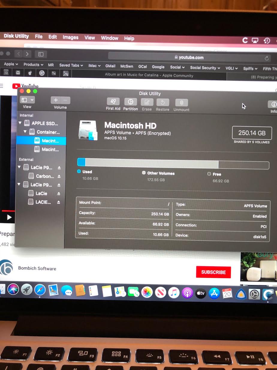Click the Restore toolbar icon
277x370 pixels.
click(163, 102)
